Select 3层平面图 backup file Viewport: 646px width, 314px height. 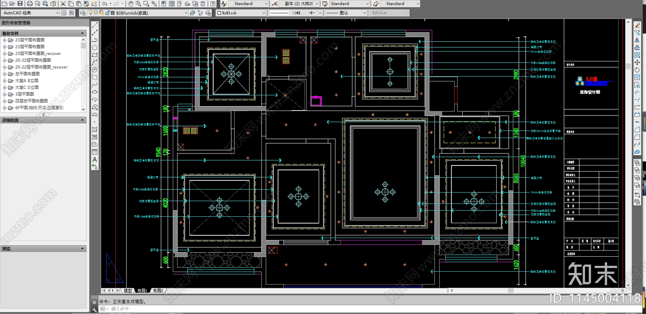click(x=25, y=94)
